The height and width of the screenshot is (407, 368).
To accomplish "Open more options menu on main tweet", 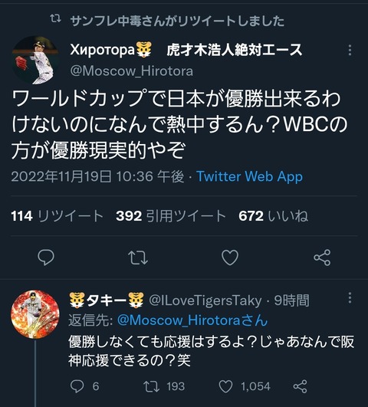I will pos(350,50).
